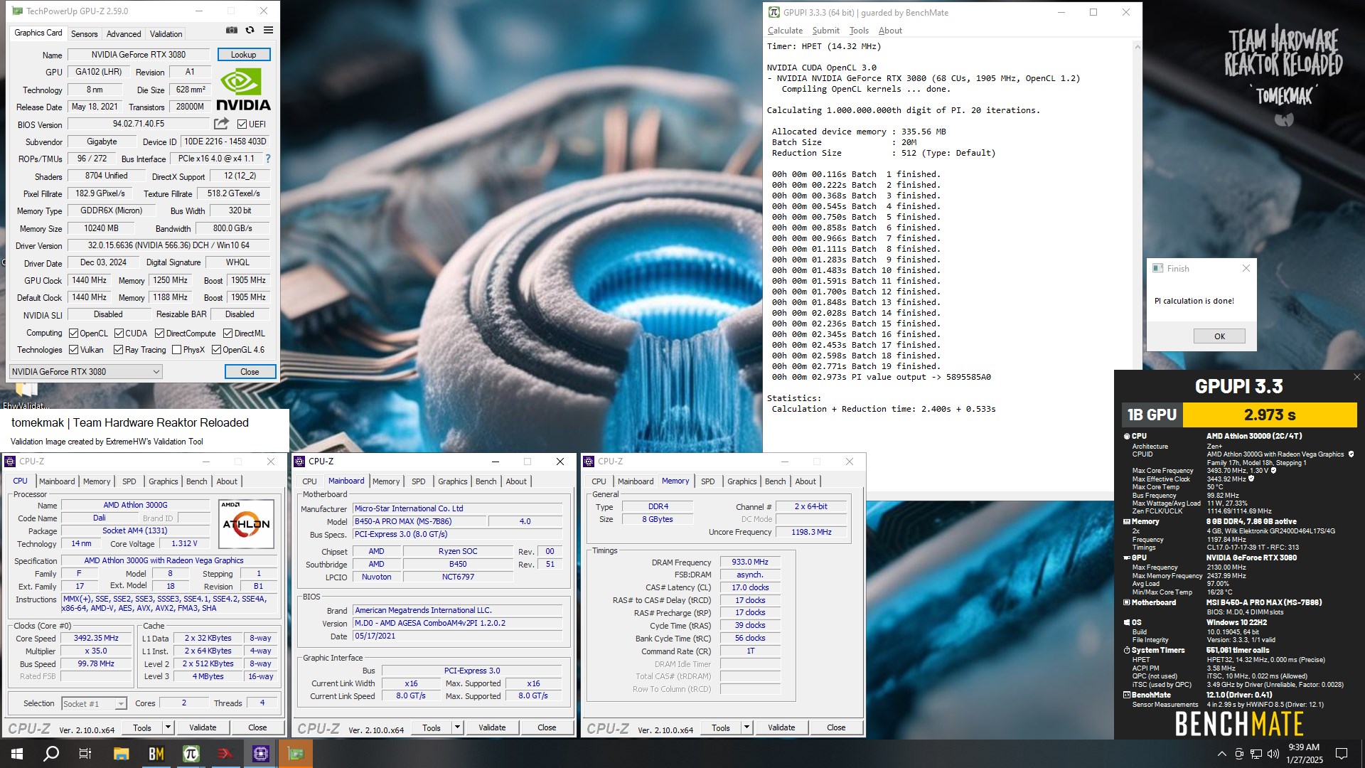Toggle CUDA checkbox

[119, 333]
